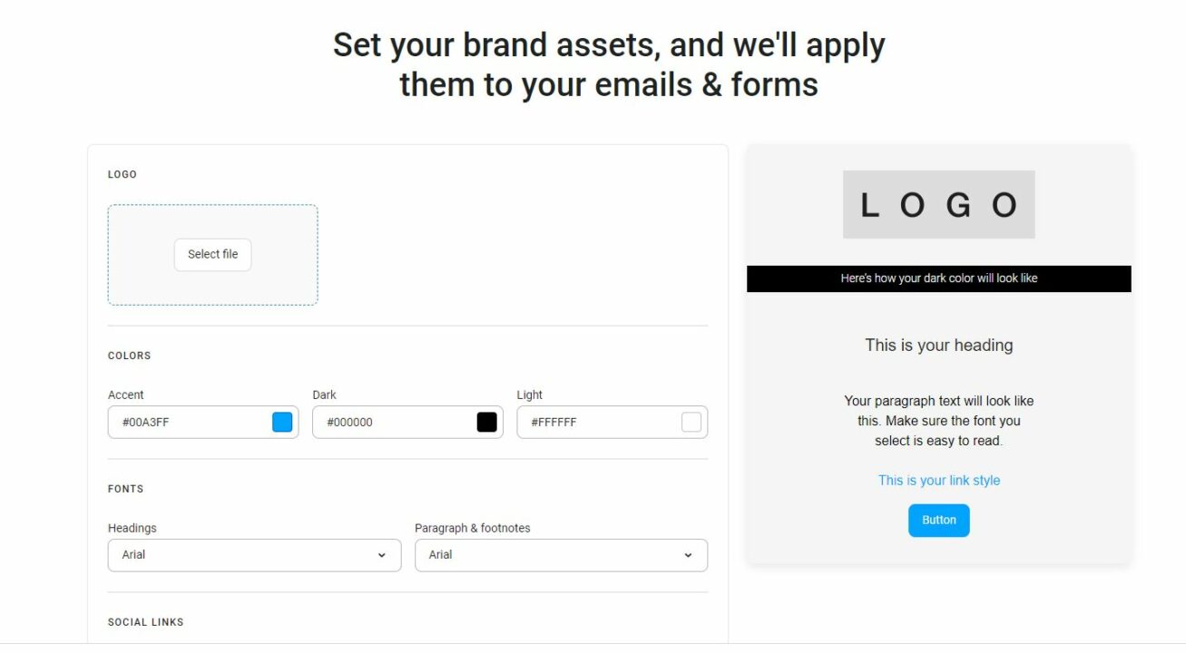Image resolution: width=1186 pixels, height=653 pixels.
Task: Open the Headings font dropdown
Action: coord(254,555)
